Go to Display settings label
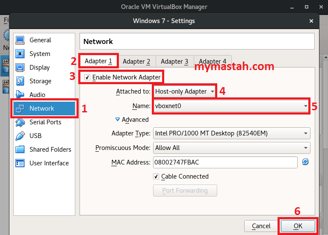 [39, 68]
